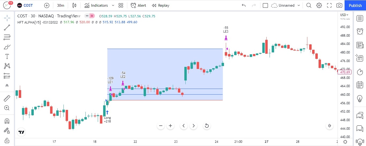Image resolution: width=366 pixels, height=146 pixels.
Task: Toggle lock all drawing tools
Action: point(7,140)
